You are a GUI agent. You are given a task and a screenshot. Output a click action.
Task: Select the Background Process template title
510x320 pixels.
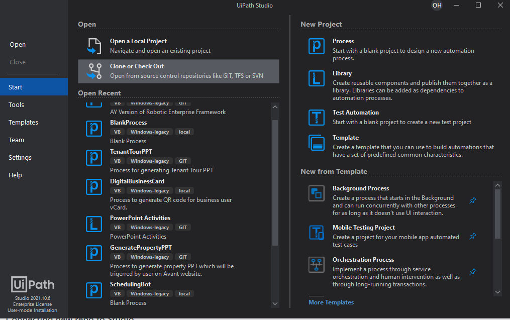[361, 188]
